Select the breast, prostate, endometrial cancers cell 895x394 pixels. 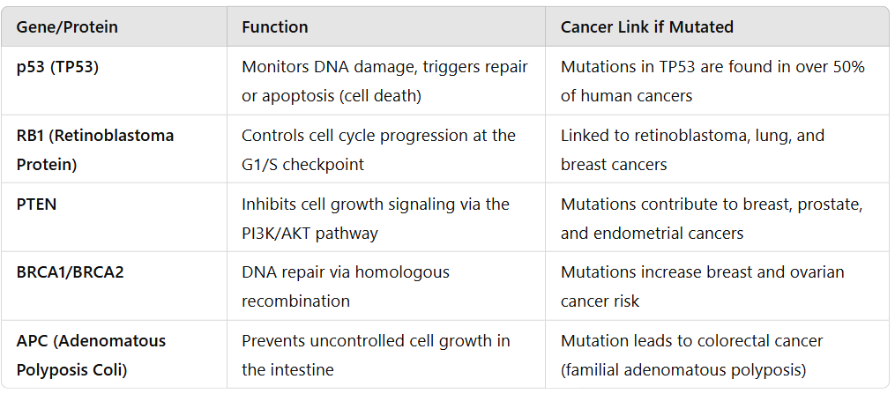(712, 219)
